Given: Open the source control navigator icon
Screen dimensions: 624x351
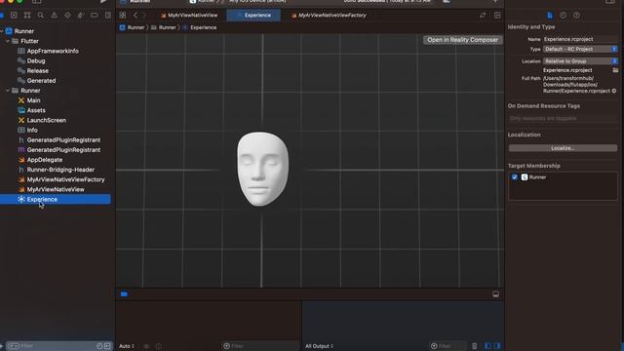Looking at the screenshot, I should 14,16.
